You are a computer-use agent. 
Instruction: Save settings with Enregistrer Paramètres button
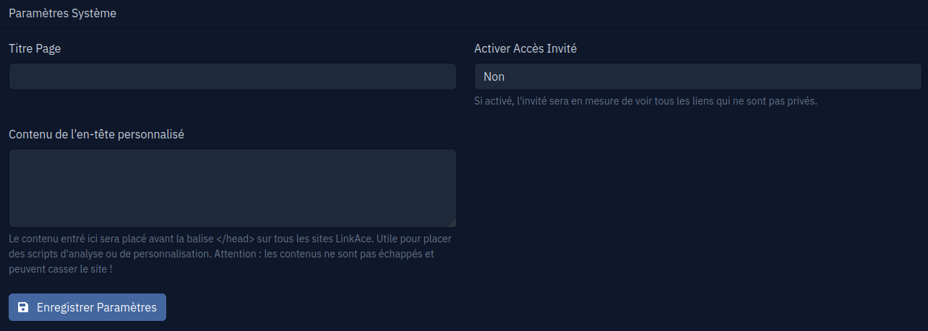coord(87,307)
